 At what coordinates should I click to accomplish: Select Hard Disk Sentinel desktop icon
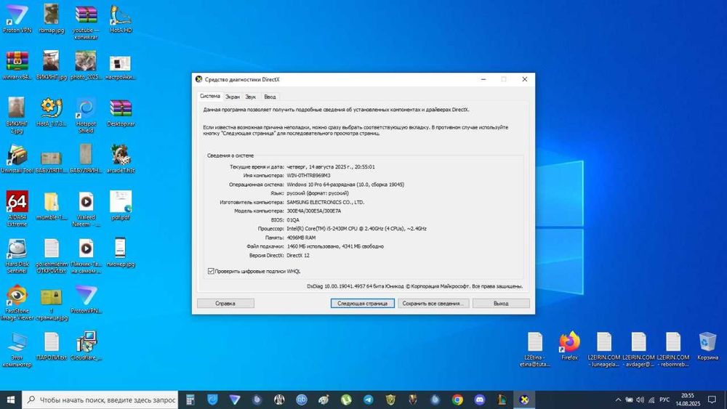[17, 256]
